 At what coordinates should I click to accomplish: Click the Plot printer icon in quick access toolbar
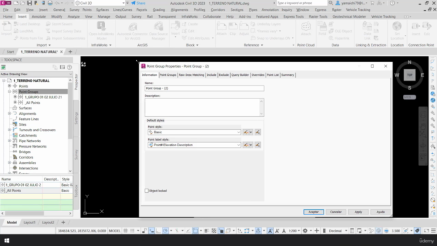coord(50,3)
